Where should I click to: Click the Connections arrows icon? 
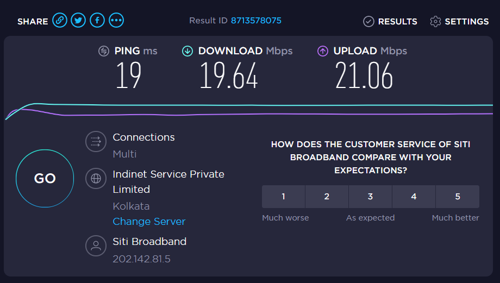click(x=96, y=142)
